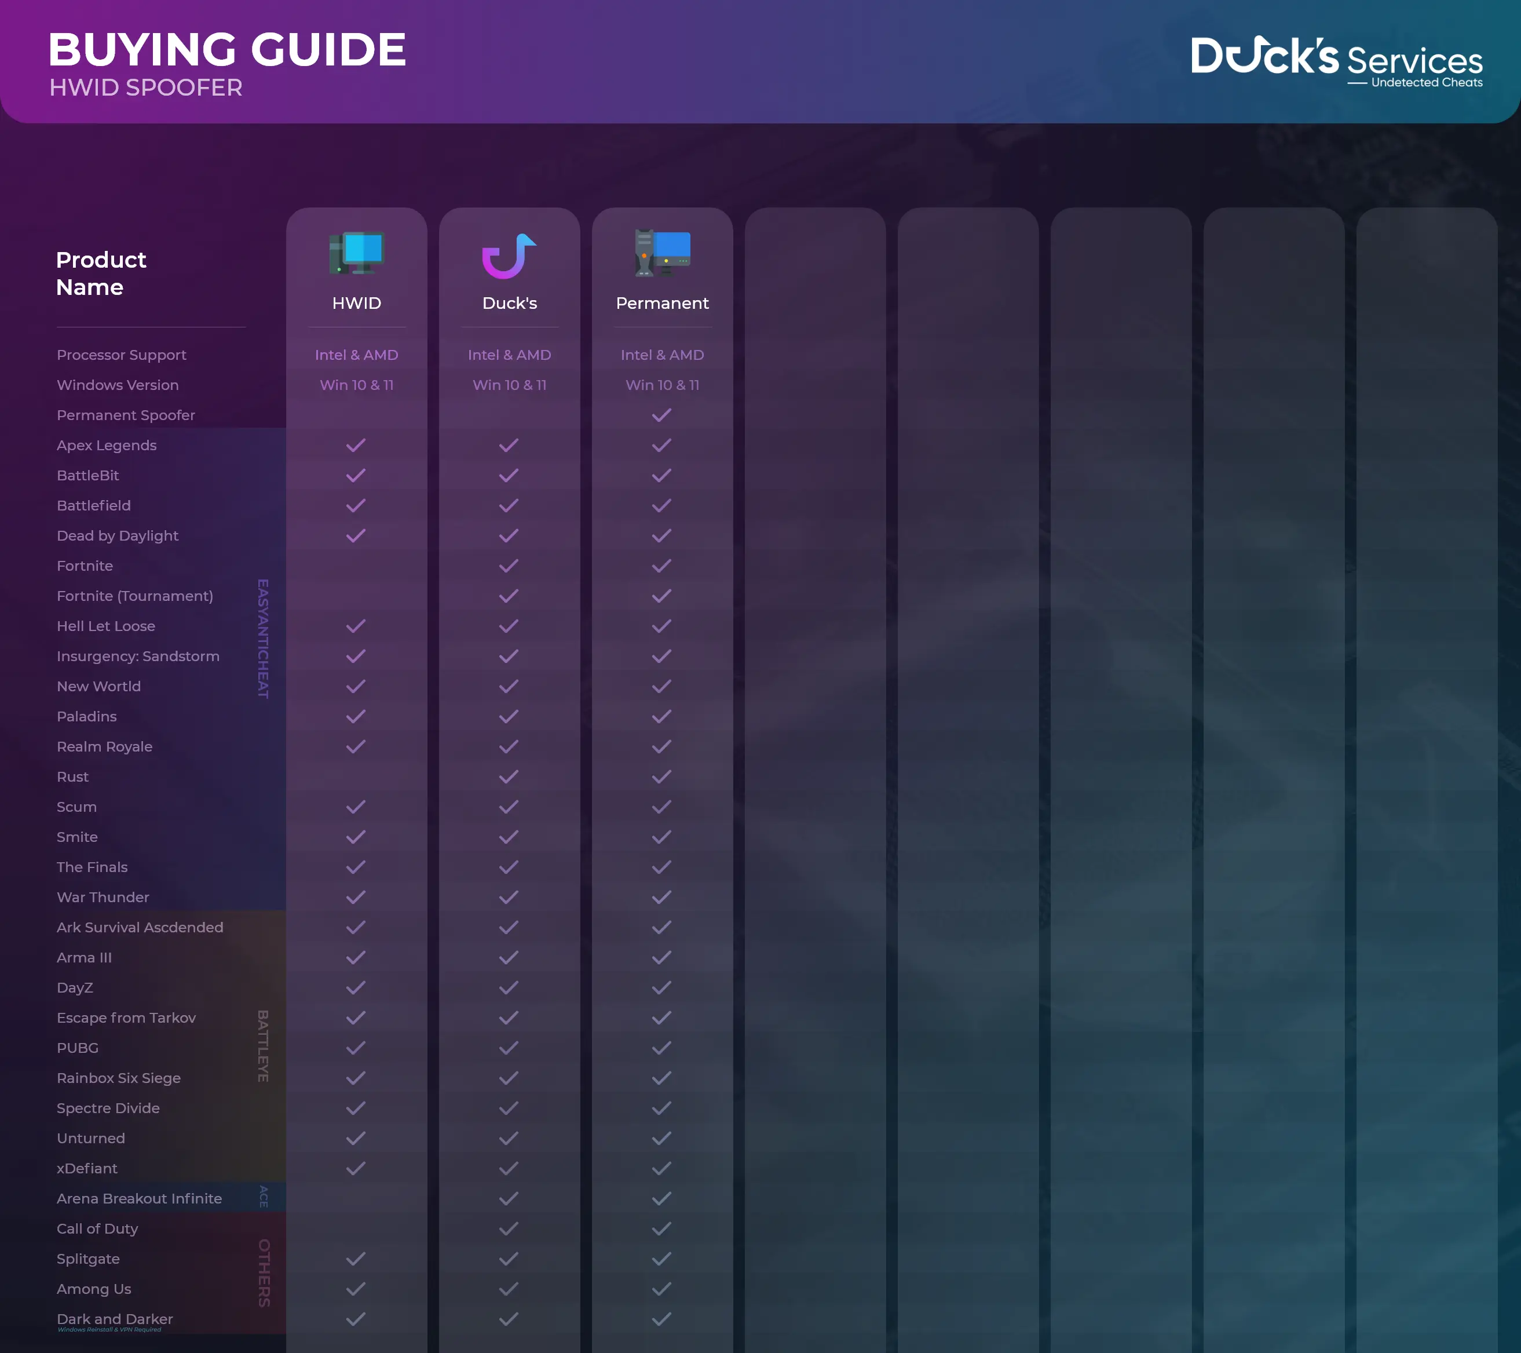Click the Arena Breakout Infinite checkmark under Permanent

coord(661,1199)
